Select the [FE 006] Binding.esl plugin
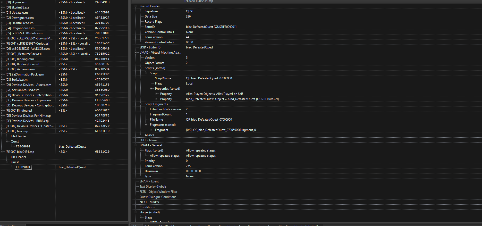This screenshot has height=226, width=482. [x=19, y=111]
